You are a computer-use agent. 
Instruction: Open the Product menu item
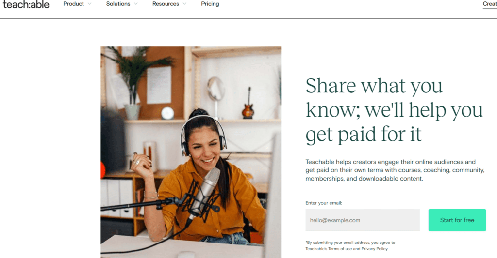coord(74,4)
